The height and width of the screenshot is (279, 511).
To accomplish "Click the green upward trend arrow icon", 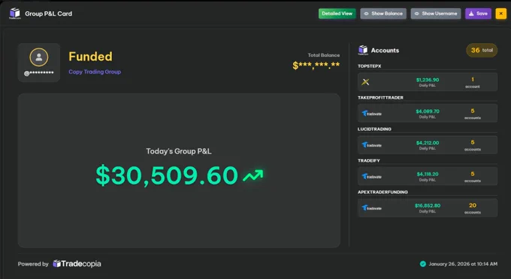I will [x=253, y=175].
